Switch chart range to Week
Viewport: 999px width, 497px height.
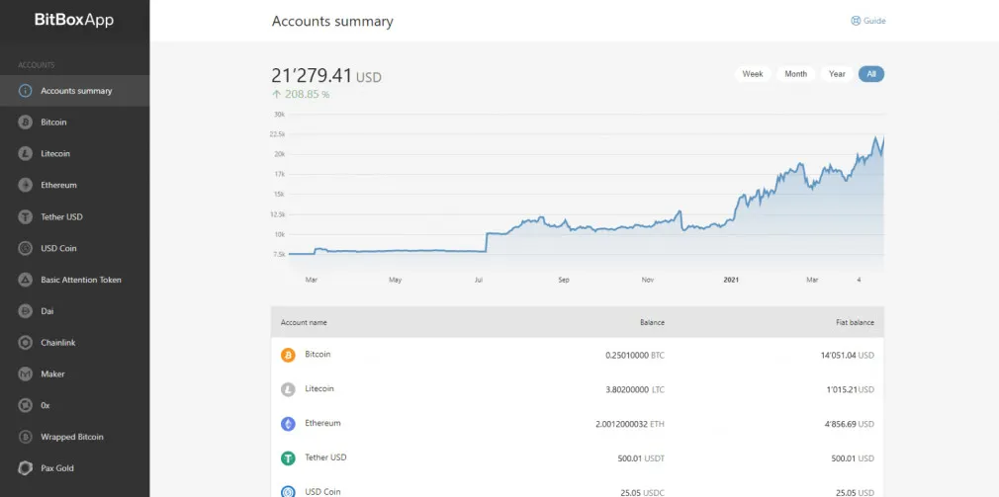coord(753,74)
